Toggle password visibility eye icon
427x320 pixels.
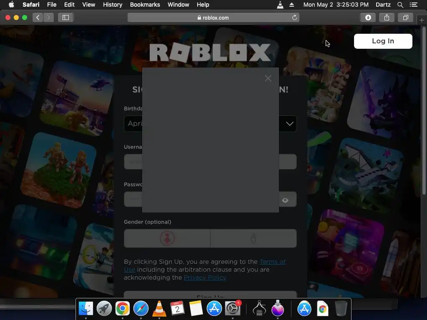coord(285,200)
